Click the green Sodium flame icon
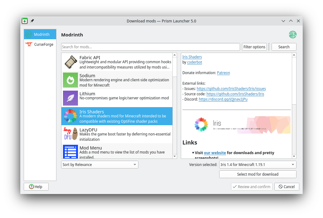This screenshot has height=218, width=323. point(70,80)
